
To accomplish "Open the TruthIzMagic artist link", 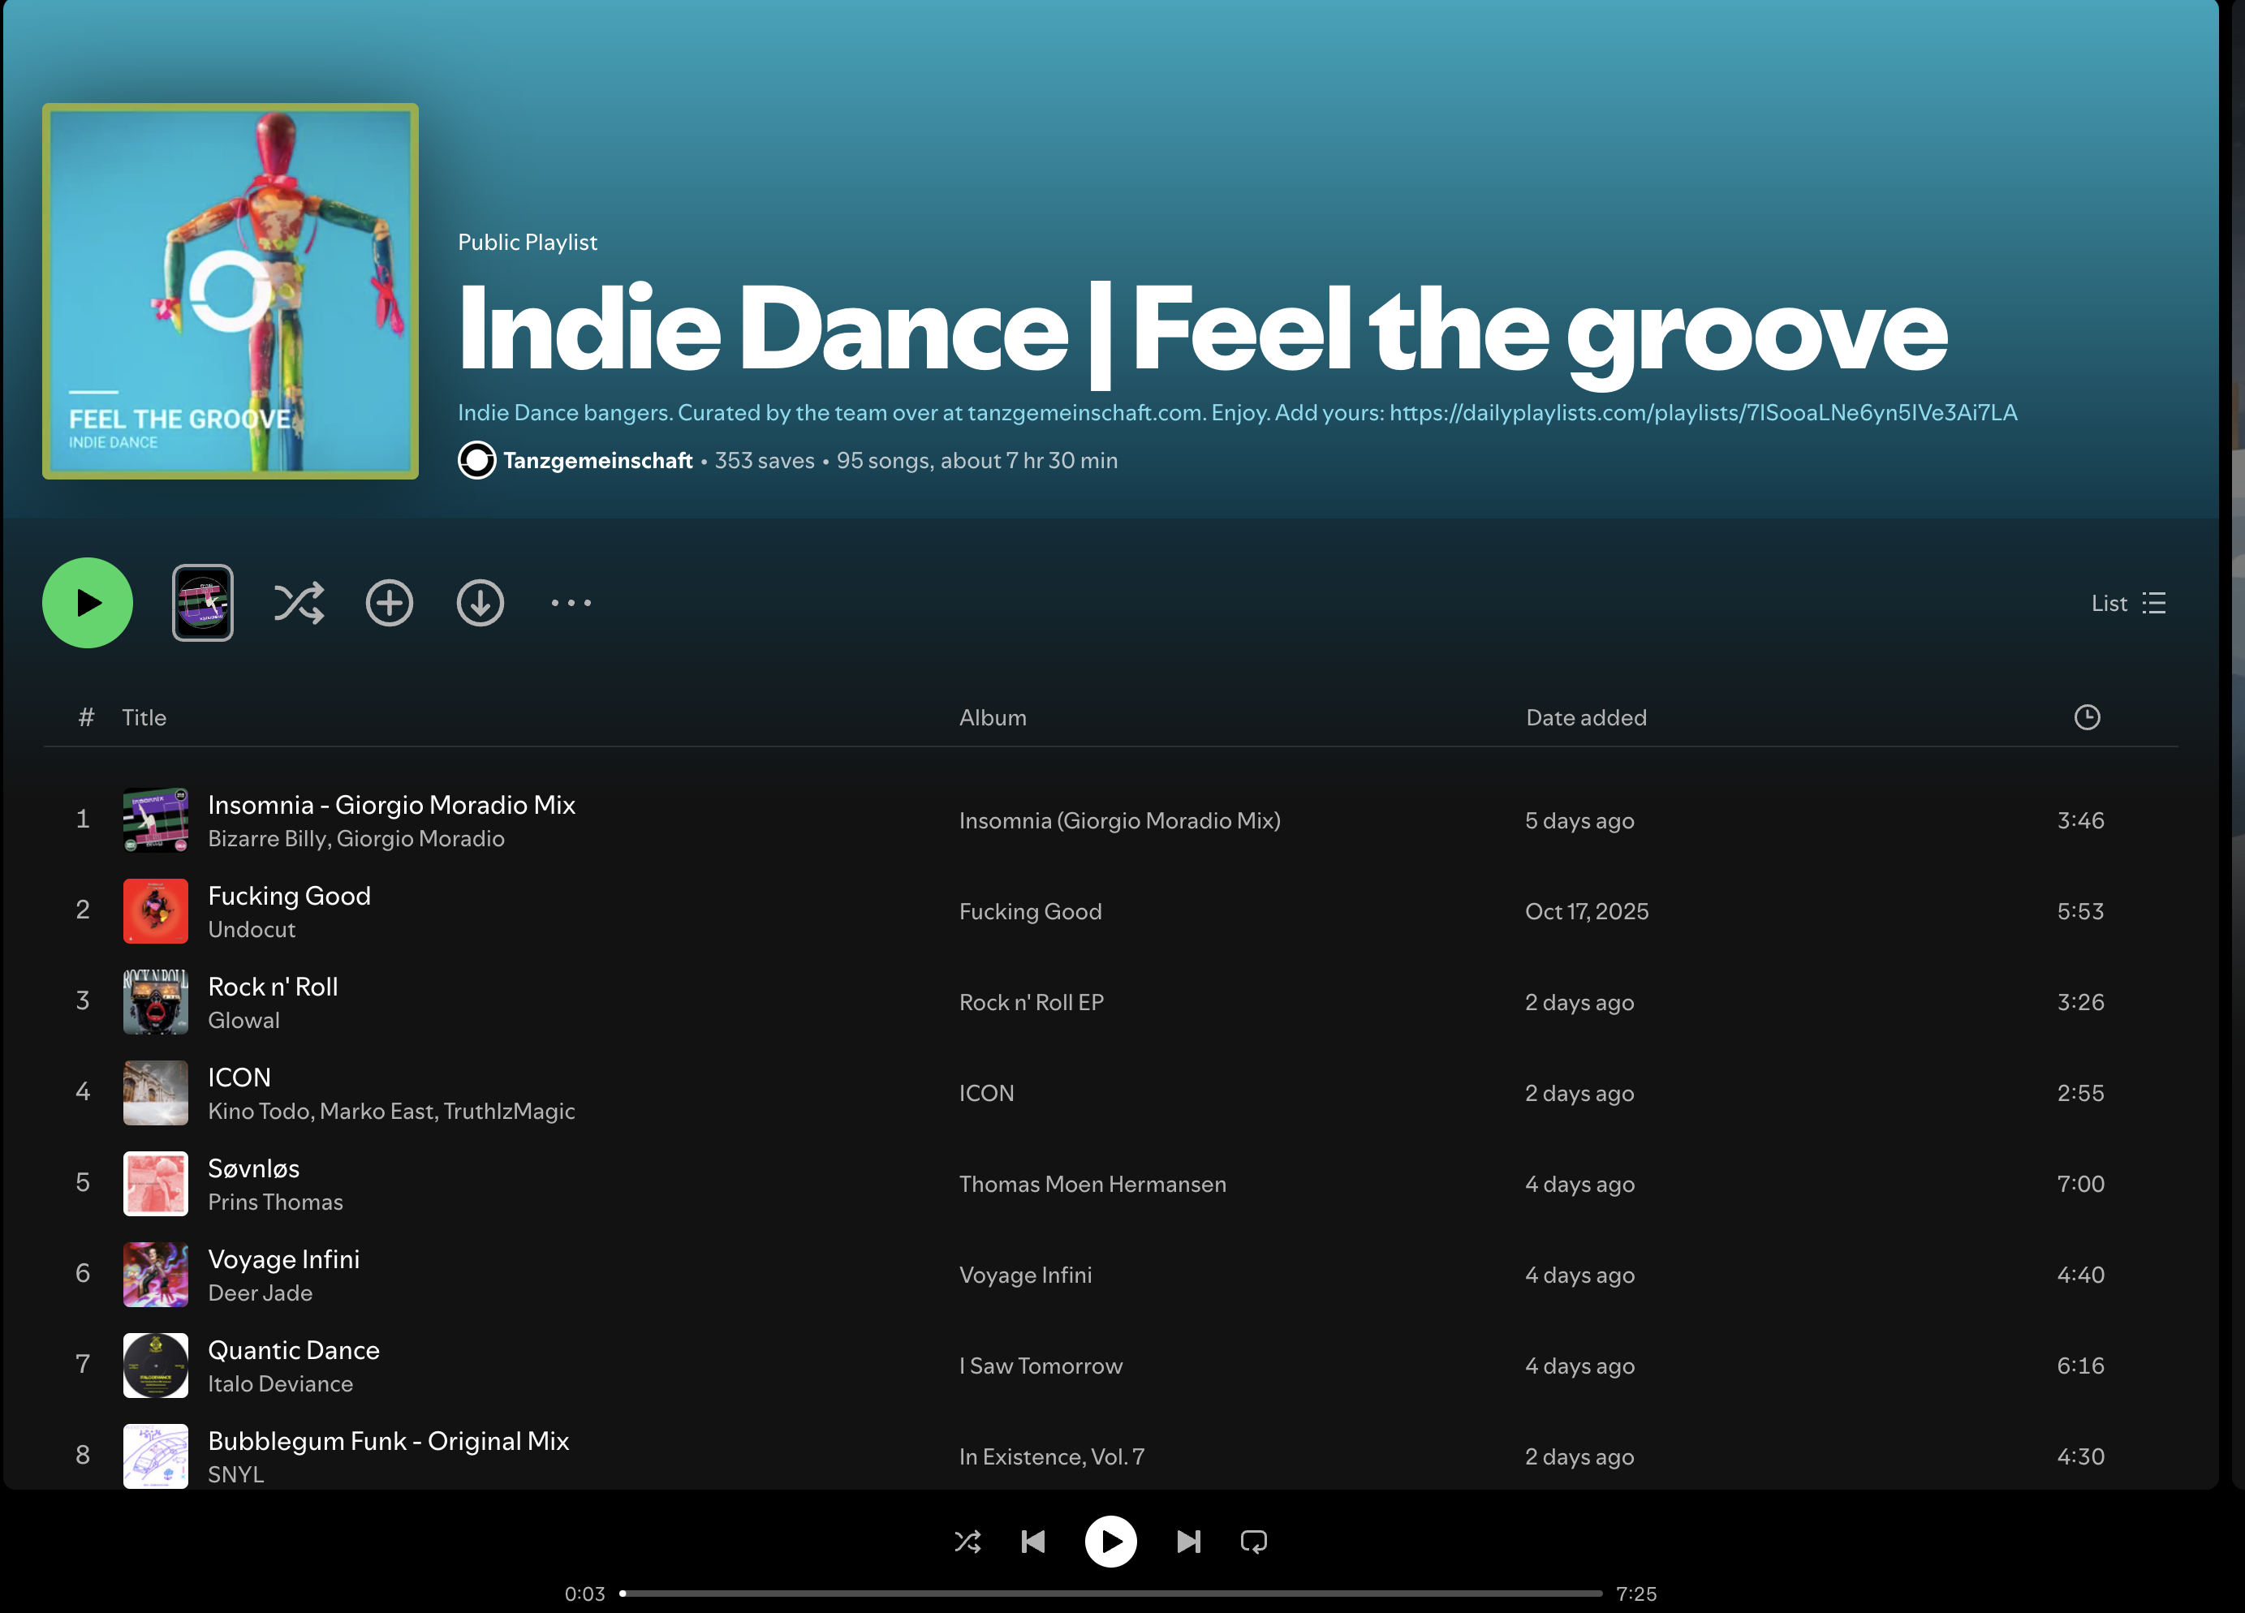I will pyautogui.click(x=509, y=1112).
